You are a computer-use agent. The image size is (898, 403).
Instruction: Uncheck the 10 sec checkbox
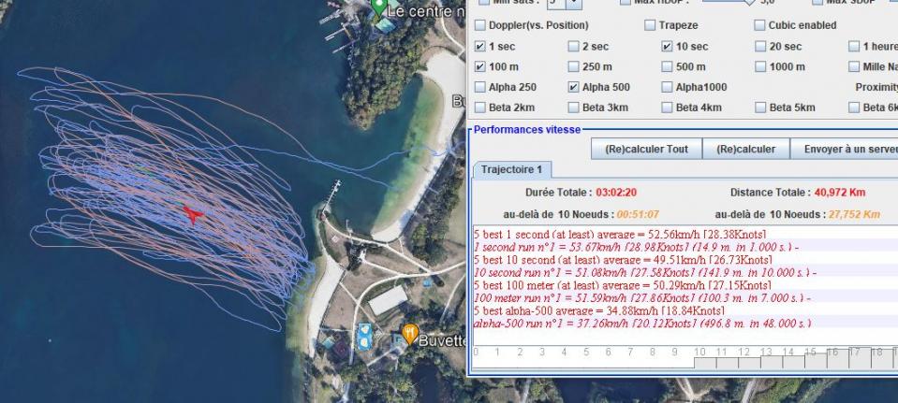coord(667,47)
